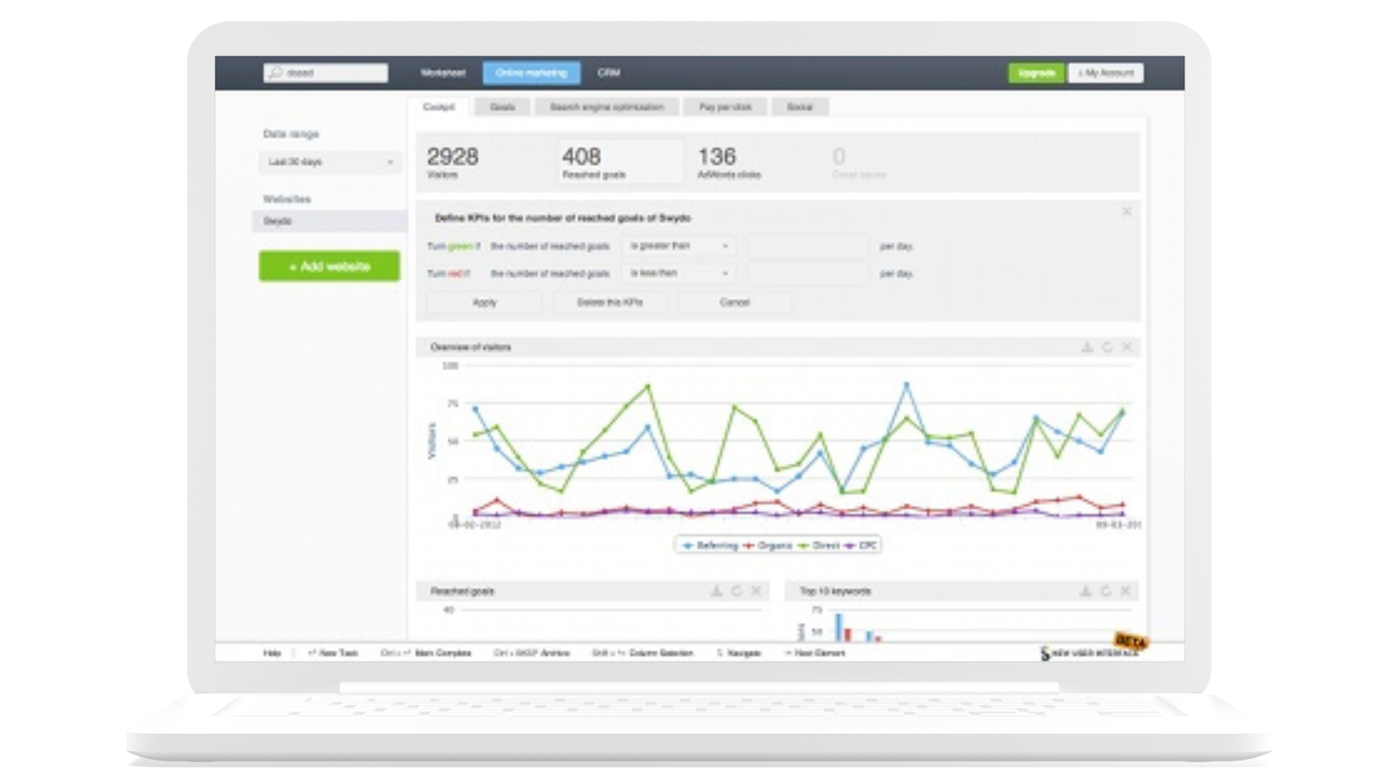This screenshot has height=777, width=1382.
Task: Download the Top 10 keywords chart
Action: 1085,591
